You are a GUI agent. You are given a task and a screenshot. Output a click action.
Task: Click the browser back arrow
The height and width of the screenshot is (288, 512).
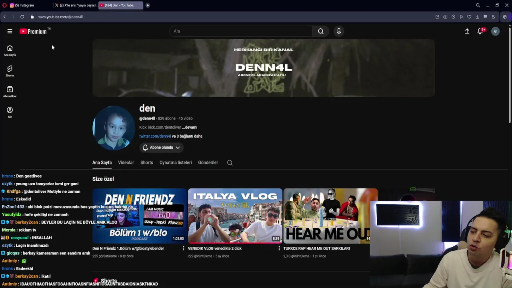(4, 17)
